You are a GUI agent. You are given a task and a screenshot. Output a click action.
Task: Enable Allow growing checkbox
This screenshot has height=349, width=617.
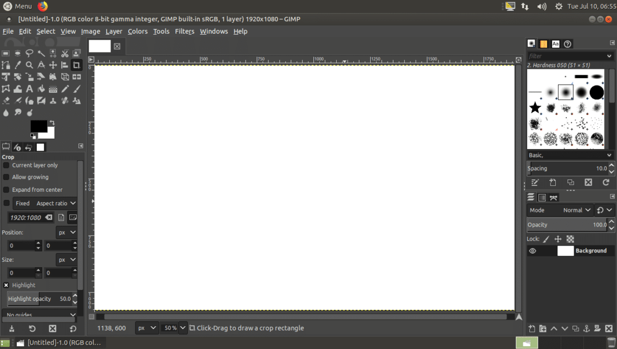tap(6, 177)
